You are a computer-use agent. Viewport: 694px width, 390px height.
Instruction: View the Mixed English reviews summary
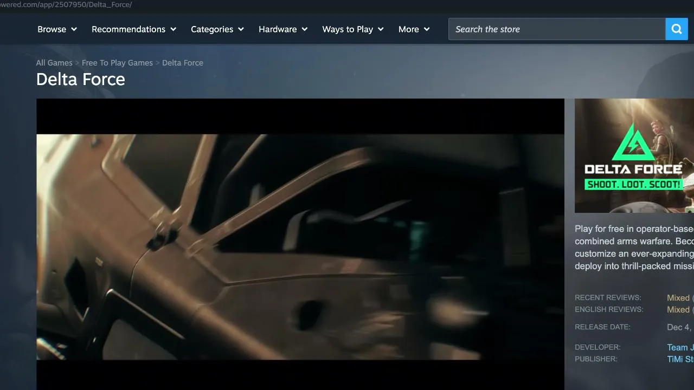[x=678, y=310]
